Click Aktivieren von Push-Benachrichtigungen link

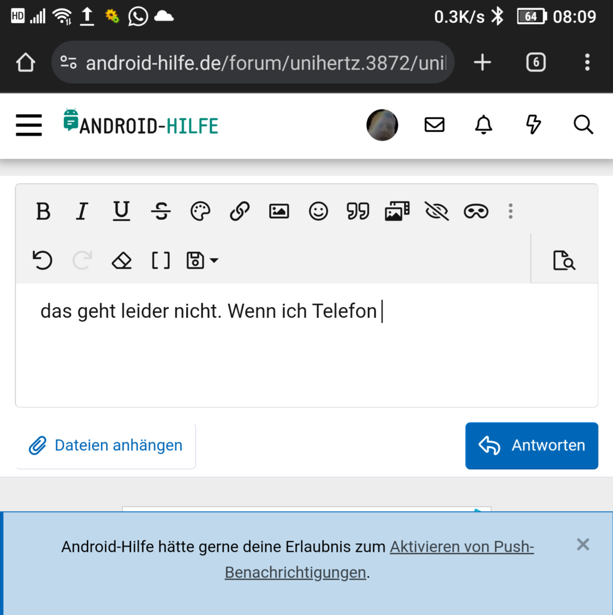pos(462,547)
